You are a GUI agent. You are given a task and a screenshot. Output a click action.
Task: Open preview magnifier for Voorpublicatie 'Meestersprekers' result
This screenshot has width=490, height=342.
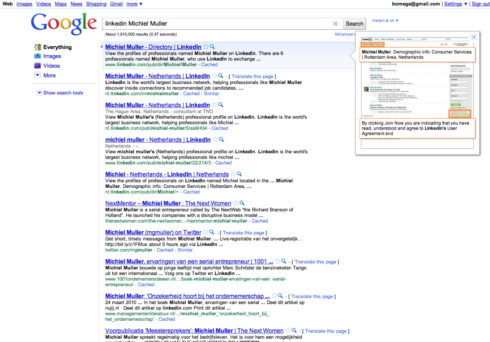(x=294, y=331)
